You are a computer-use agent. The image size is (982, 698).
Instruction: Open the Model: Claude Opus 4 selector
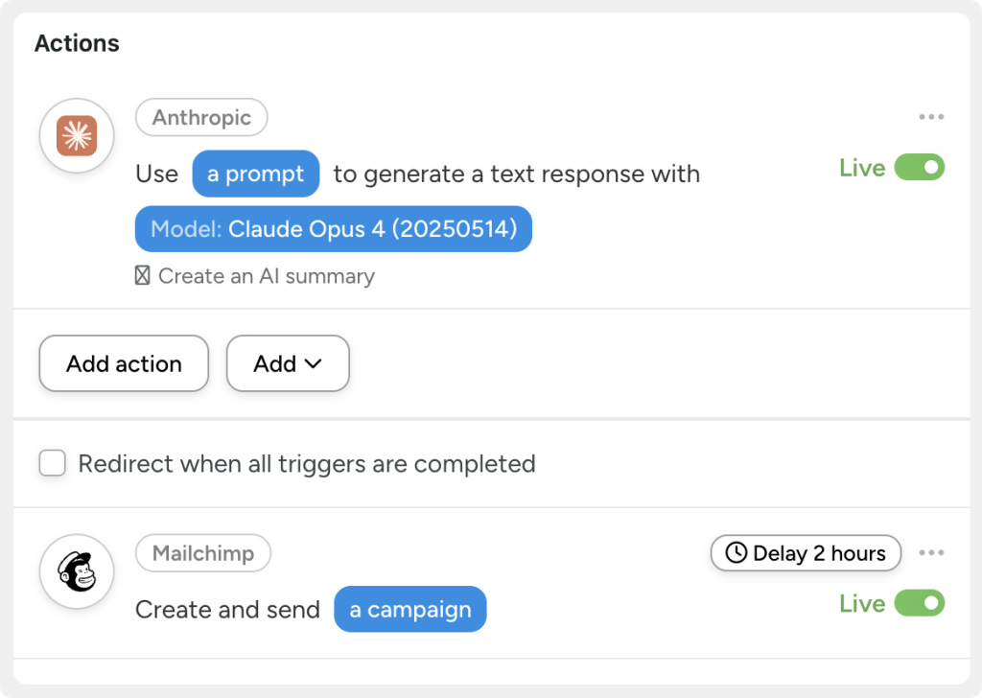pos(333,228)
